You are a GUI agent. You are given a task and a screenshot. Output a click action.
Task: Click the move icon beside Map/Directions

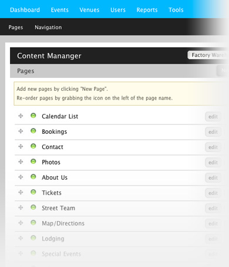[x=21, y=223]
